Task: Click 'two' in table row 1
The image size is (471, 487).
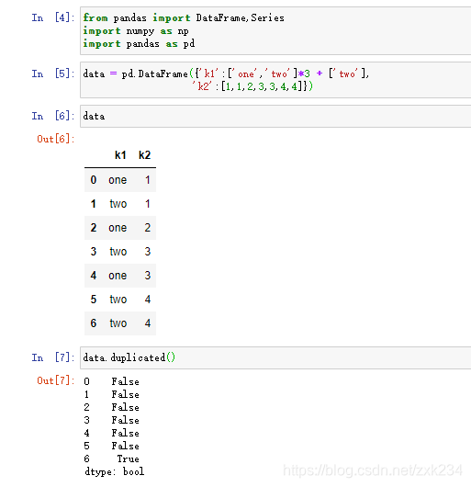Action: pos(118,204)
